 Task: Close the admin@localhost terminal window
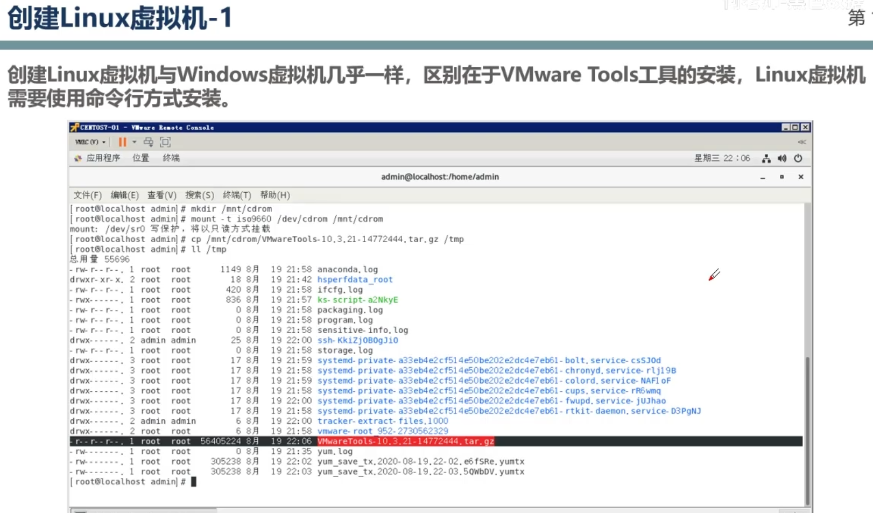click(x=801, y=177)
